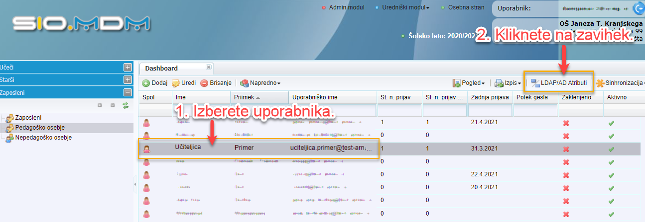This screenshot has height=222, width=645.
Task: Click the green refresh icon in Zaposleni panel
Action: tap(126, 105)
